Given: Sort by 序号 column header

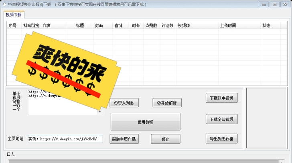Looking at the screenshot, I should pyautogui.click(x=14, y=25).
